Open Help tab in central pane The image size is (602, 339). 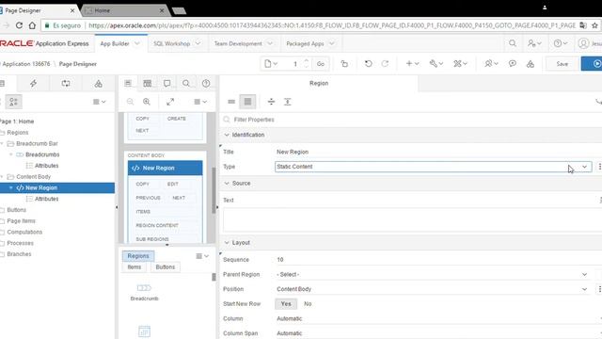[x=206, y=83]
